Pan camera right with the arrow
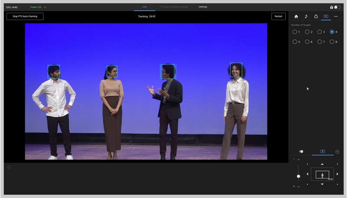The height and width of the screenshot is (198, 347). (x=337, y=174)
